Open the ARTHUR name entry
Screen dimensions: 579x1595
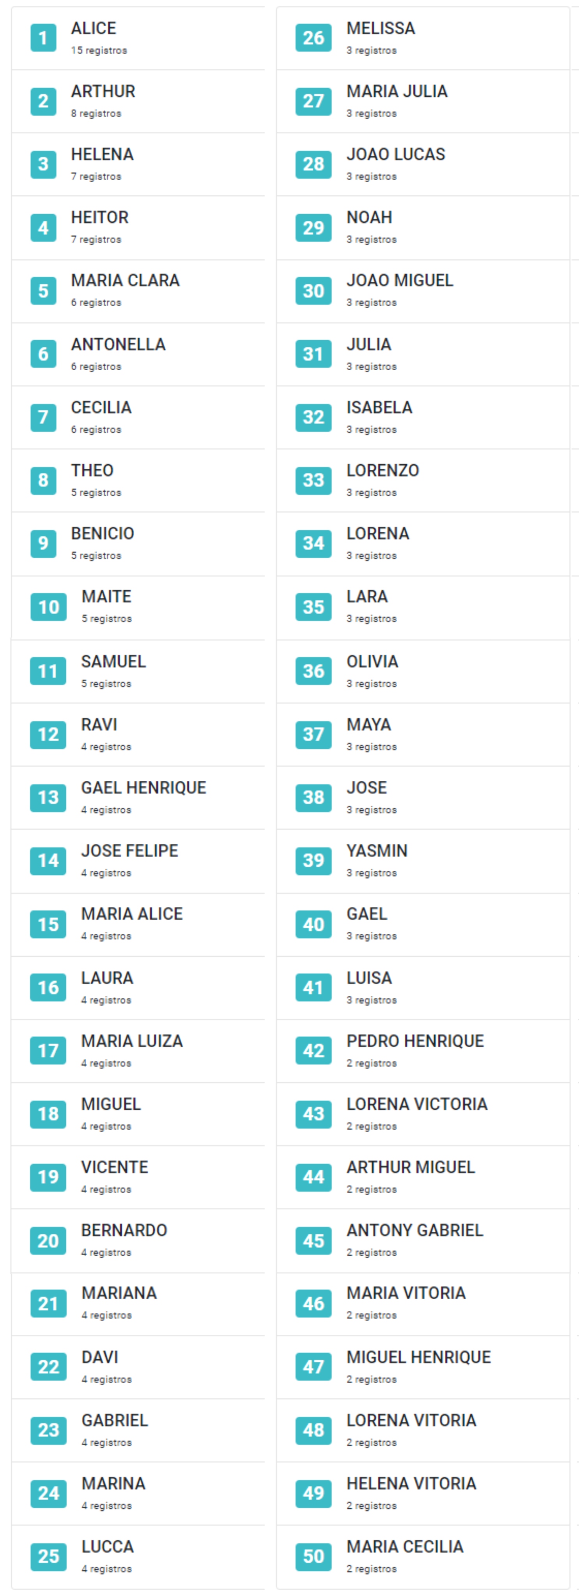point(103,92)
